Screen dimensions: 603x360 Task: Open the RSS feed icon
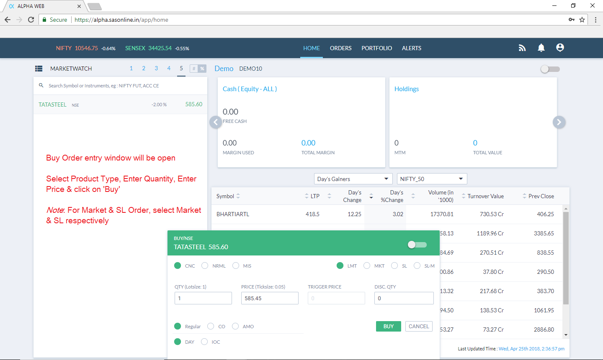click(x=522, y=48)
